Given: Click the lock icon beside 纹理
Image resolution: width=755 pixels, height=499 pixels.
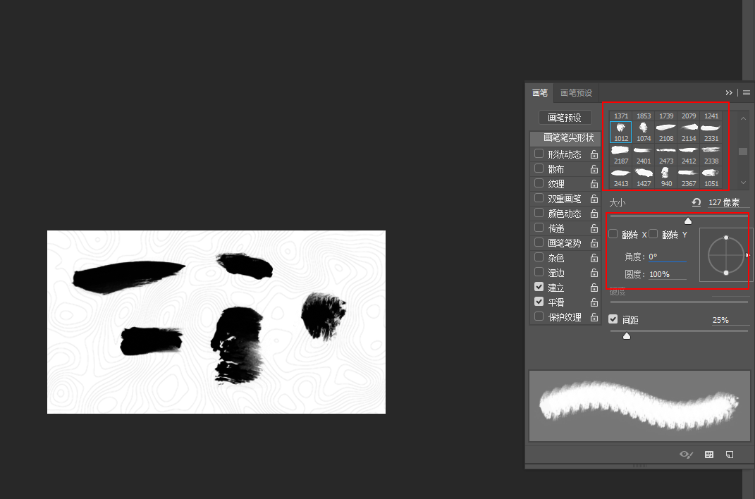Looking at the screenshot, I should point(594,184).
